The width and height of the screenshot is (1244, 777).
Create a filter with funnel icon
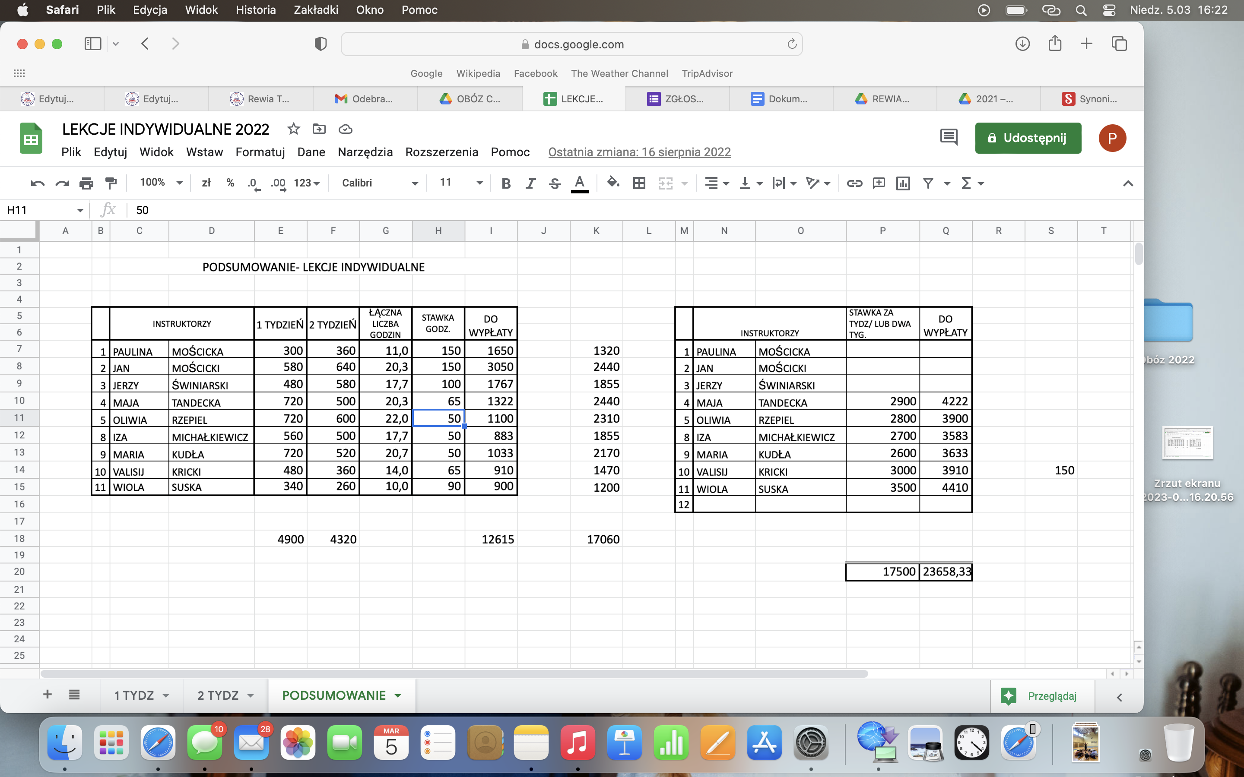(x=928, y=183)
